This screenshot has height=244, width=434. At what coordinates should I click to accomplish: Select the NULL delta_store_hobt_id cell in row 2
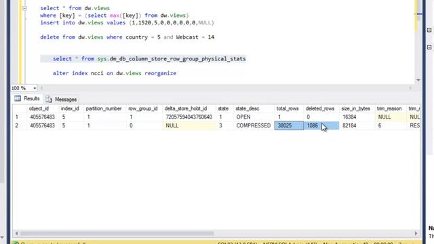tap(189, 125)
